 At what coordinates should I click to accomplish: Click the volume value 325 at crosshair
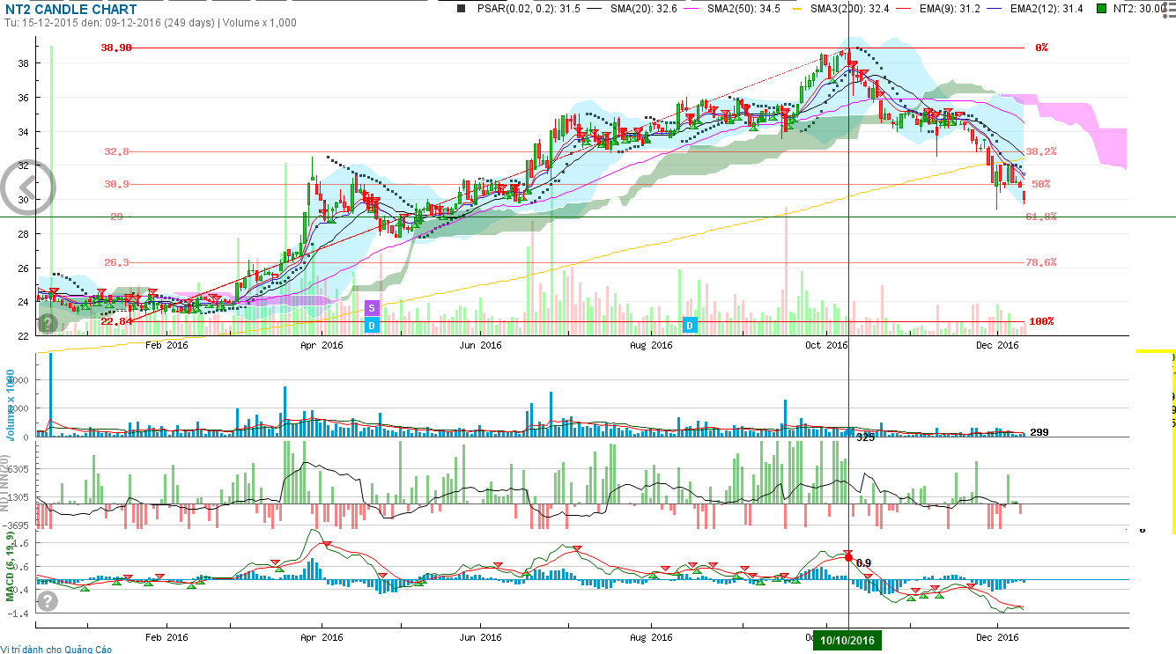(x=866, y=437)
